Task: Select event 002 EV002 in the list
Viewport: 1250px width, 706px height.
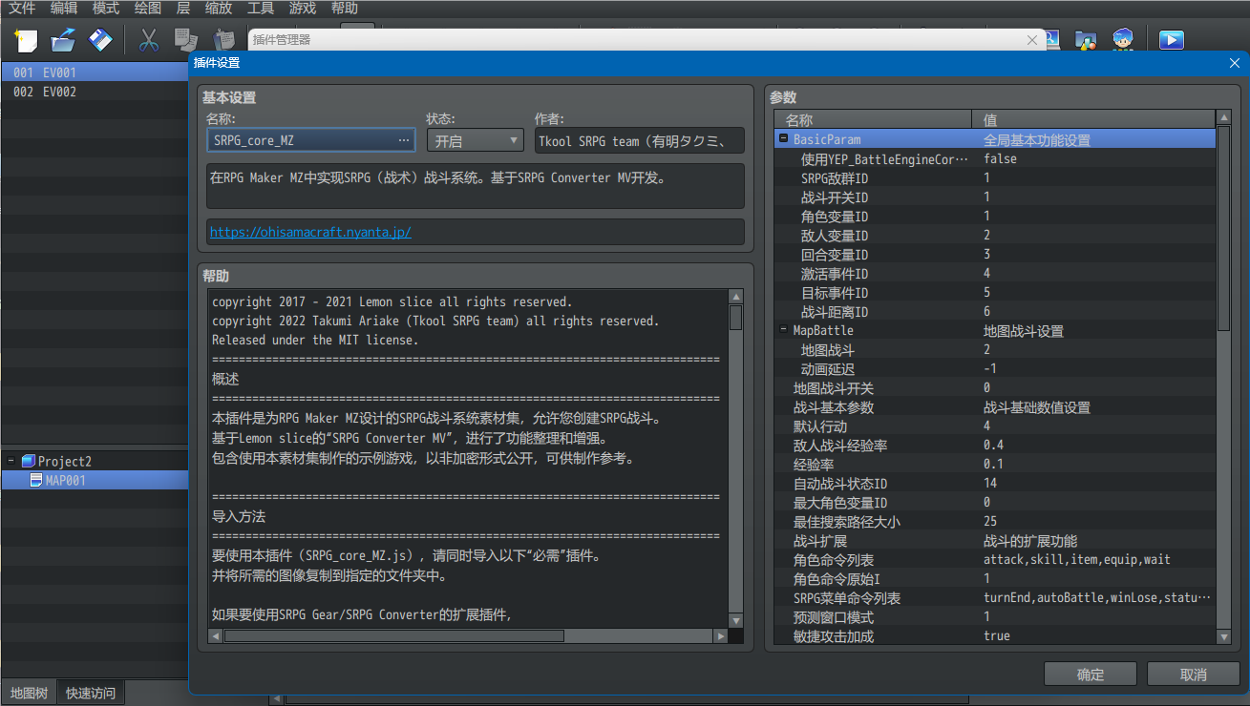Action: point(95,92)
